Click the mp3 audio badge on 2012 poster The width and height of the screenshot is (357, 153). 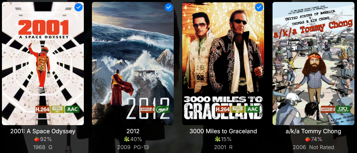[x=162, y=109]
